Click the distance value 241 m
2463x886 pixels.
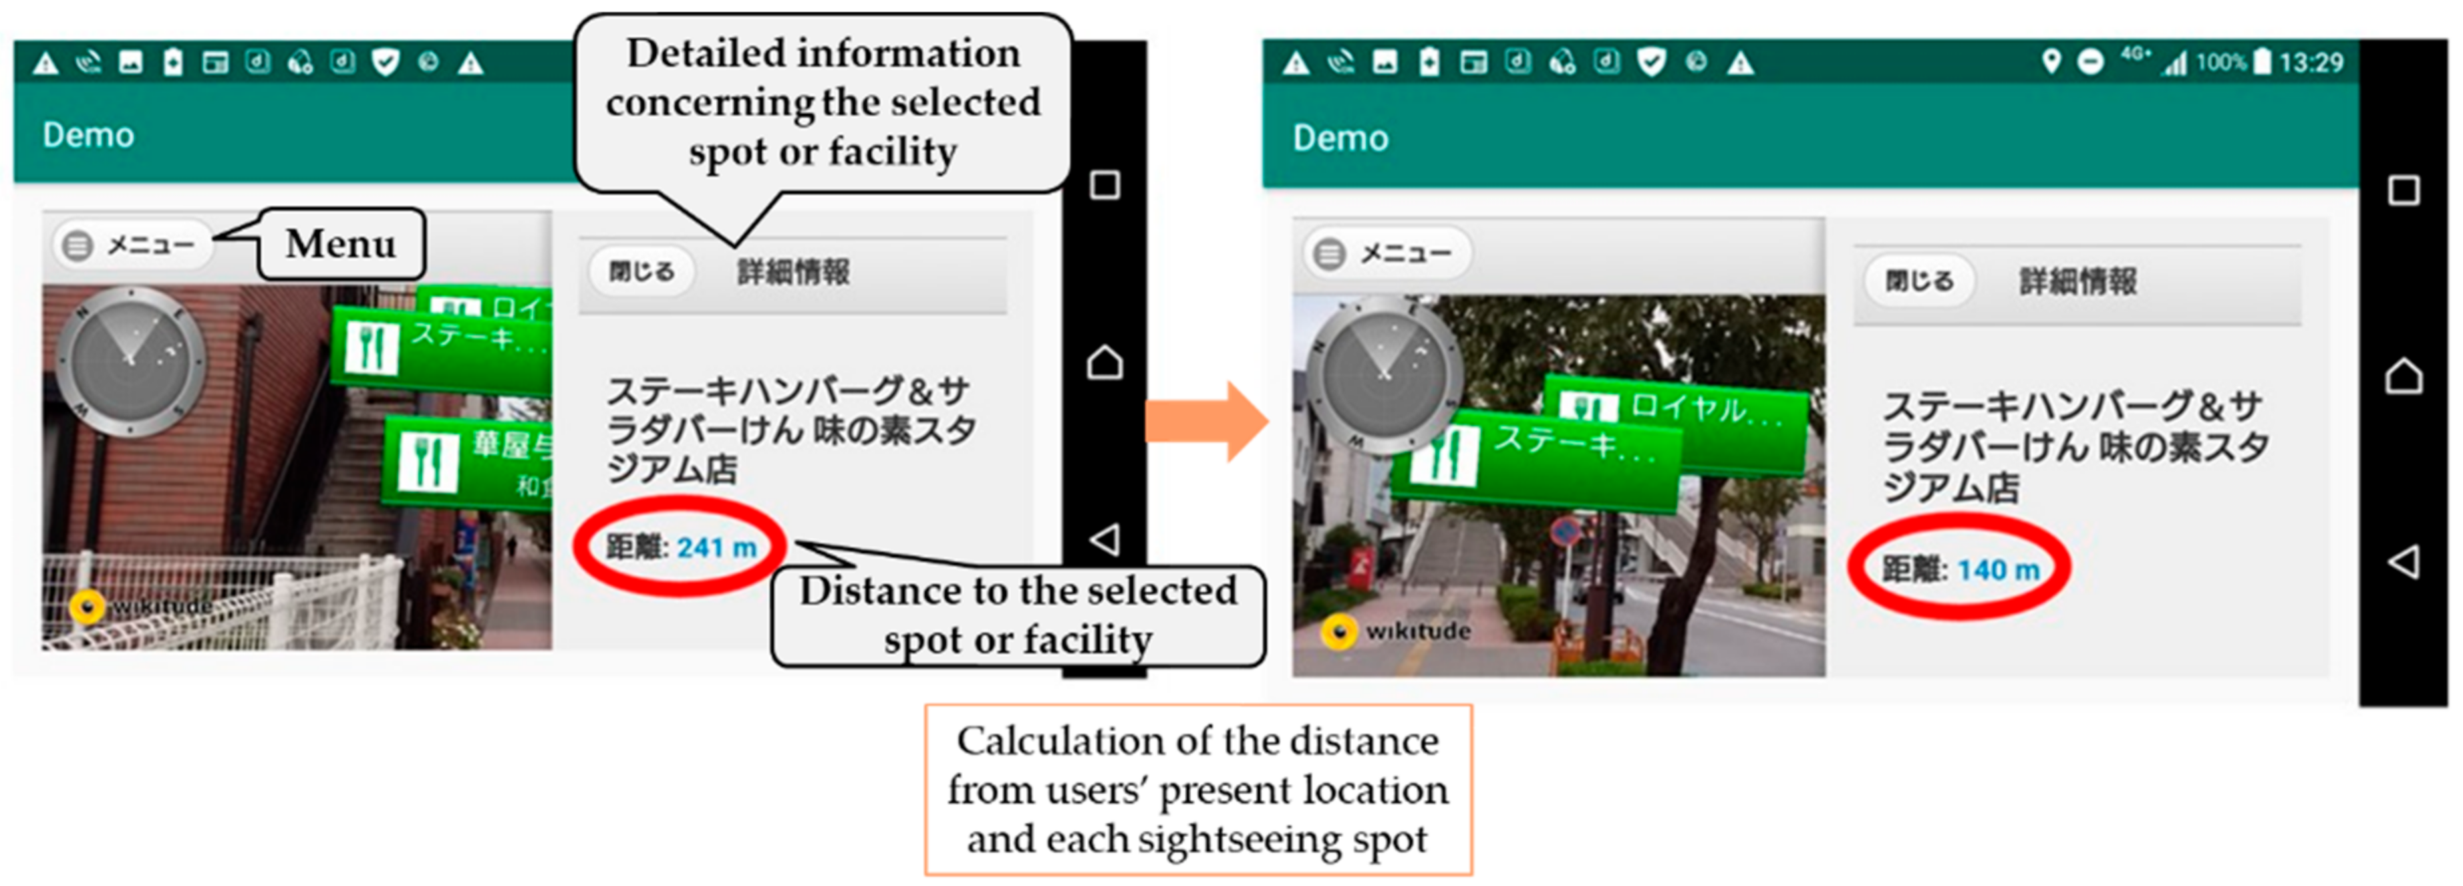coord(716,548)
